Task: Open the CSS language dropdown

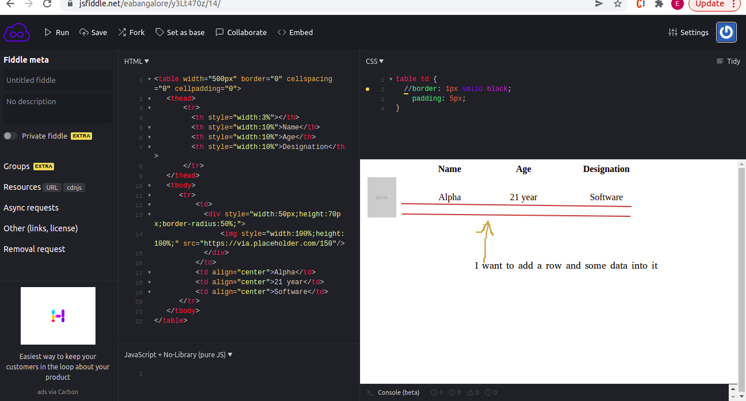Action: pos(374,61)
